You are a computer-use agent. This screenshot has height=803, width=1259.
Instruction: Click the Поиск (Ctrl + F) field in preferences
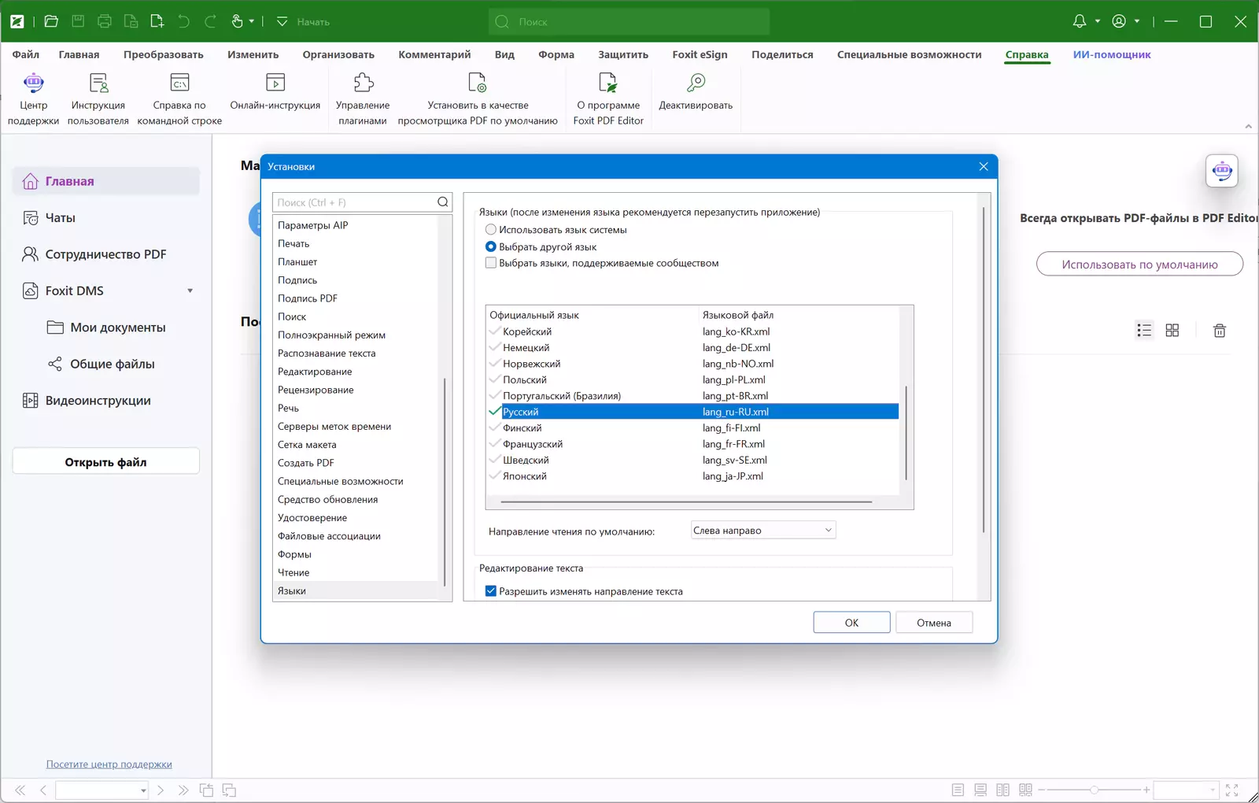[x=355, y=202]
